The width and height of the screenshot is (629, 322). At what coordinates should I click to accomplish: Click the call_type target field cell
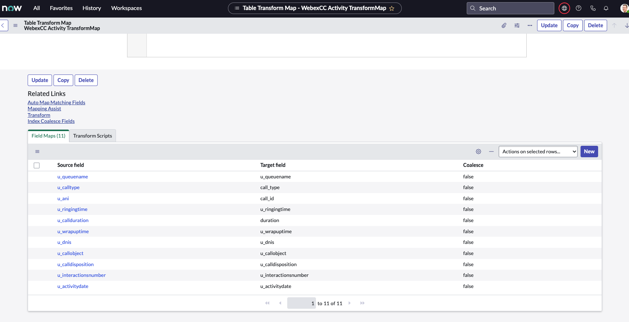(270, 187)
